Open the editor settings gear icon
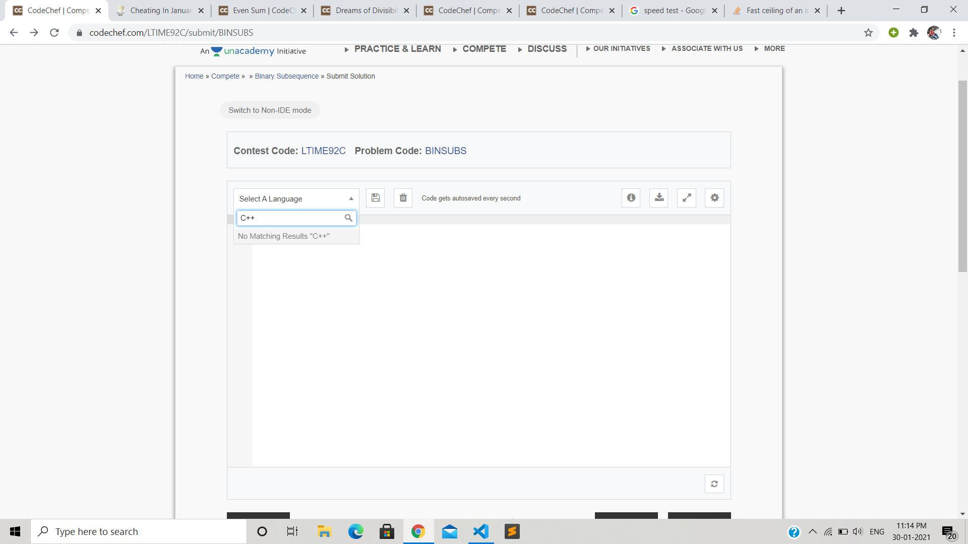The width and height of the screenshot is (968, 544). coord(714,197)
